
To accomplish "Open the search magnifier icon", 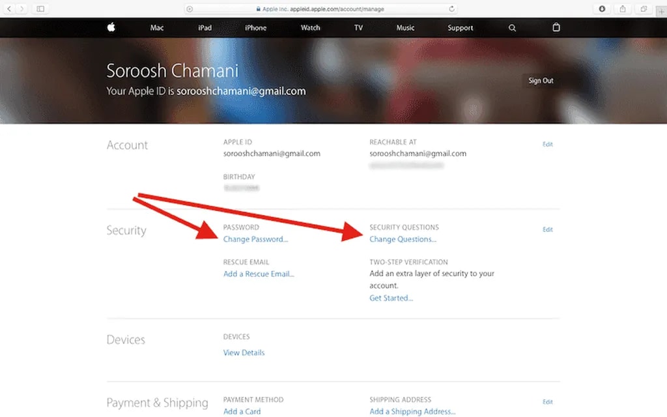I will click(x=512, y=28).
